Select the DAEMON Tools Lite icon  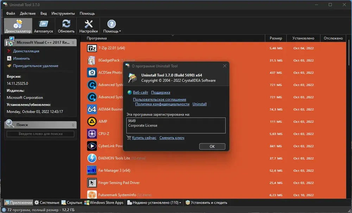pos(92,158)
